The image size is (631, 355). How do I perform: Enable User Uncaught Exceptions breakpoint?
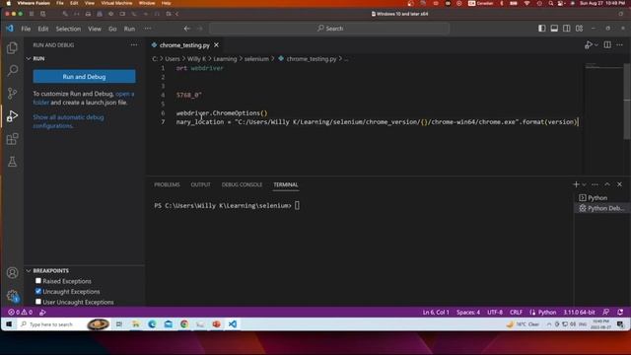coord(38,302)
